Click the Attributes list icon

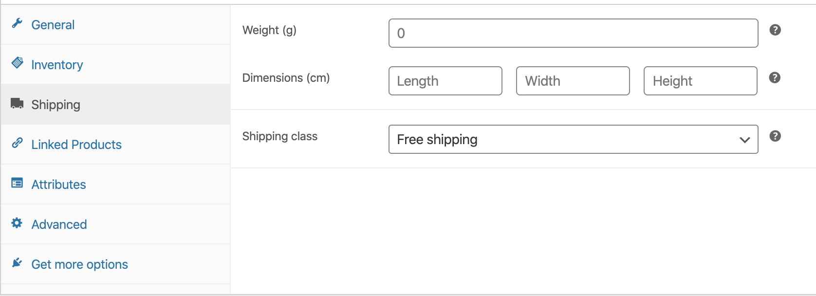[x=17, y=183]
